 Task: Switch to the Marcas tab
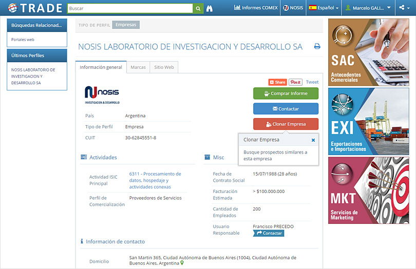(138, 67)
